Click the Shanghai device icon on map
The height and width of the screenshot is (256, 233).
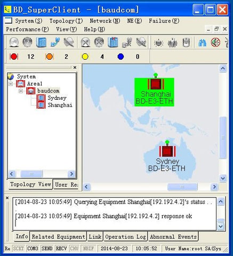(156, 84)
